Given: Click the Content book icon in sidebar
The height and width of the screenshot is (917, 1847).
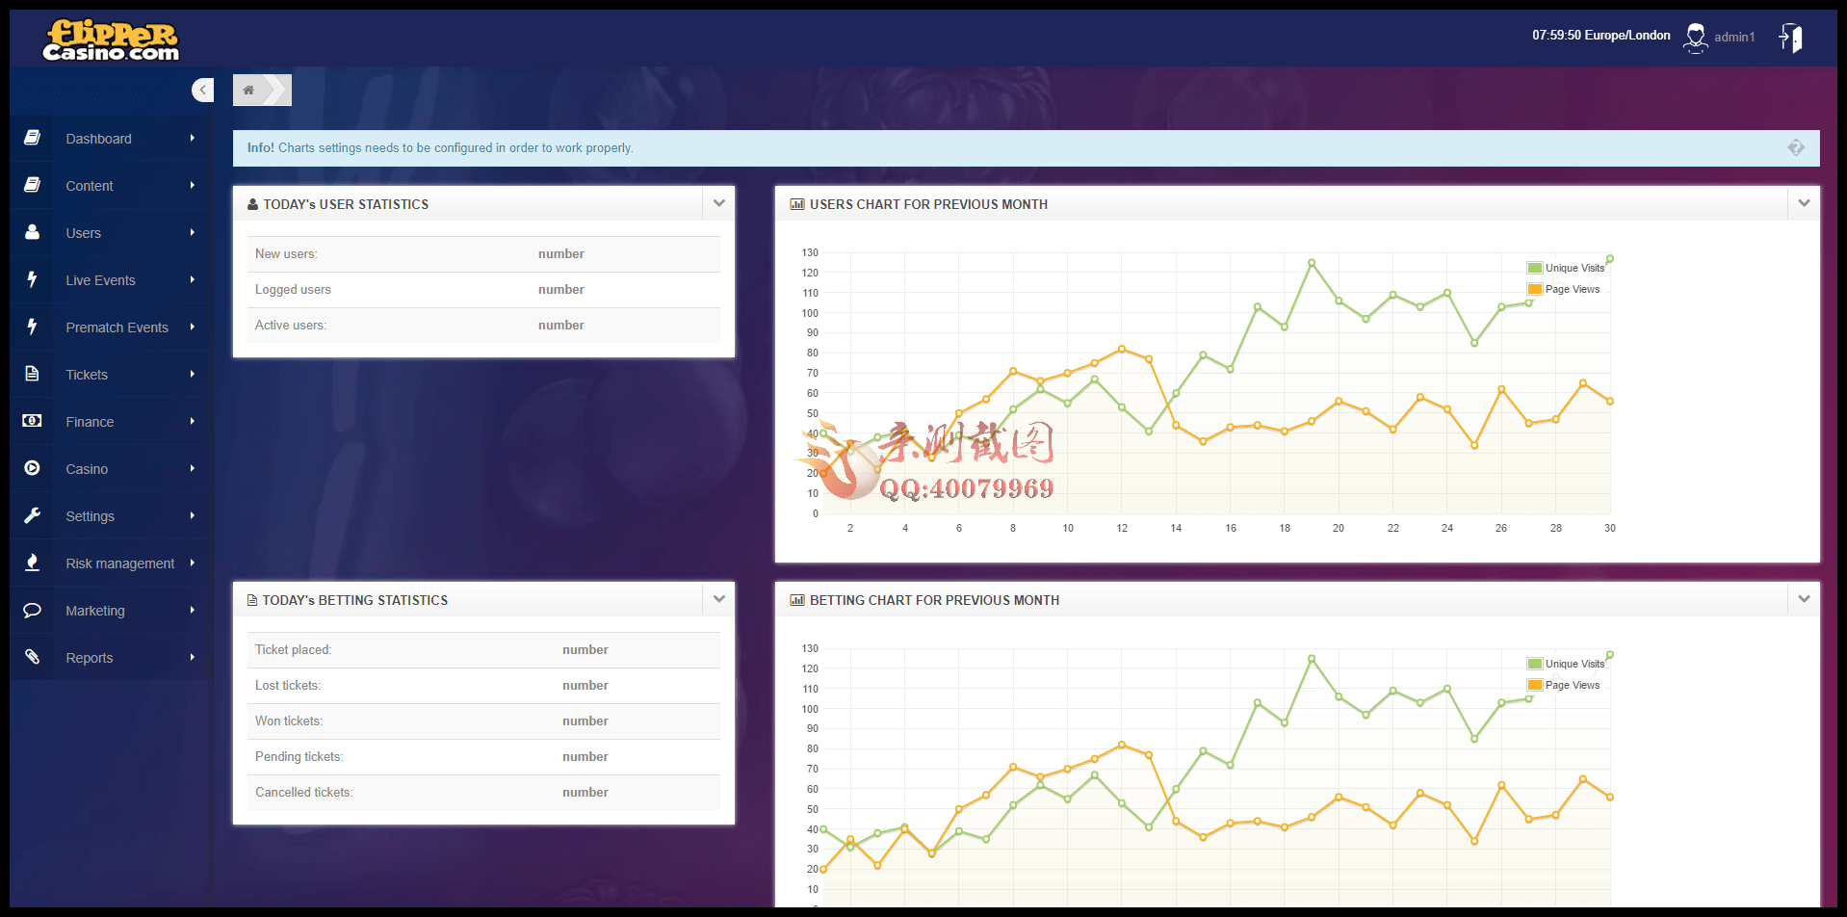Looking at the screenshot, I should pyautogui.click(x=32, y=185).
